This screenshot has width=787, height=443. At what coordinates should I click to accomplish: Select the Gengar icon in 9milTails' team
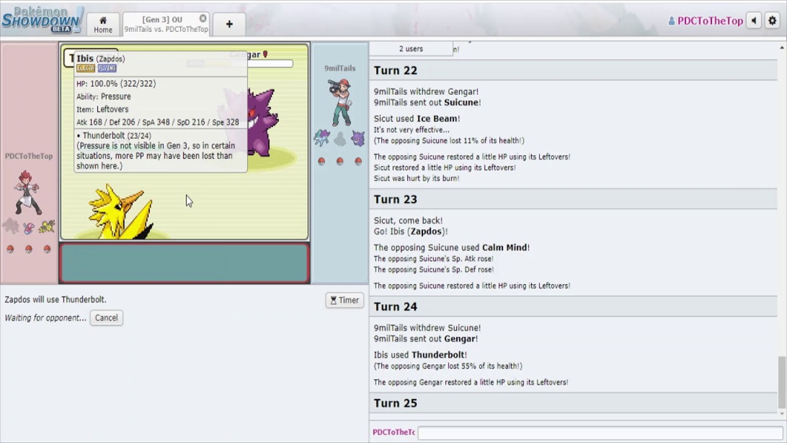point(358,138)
